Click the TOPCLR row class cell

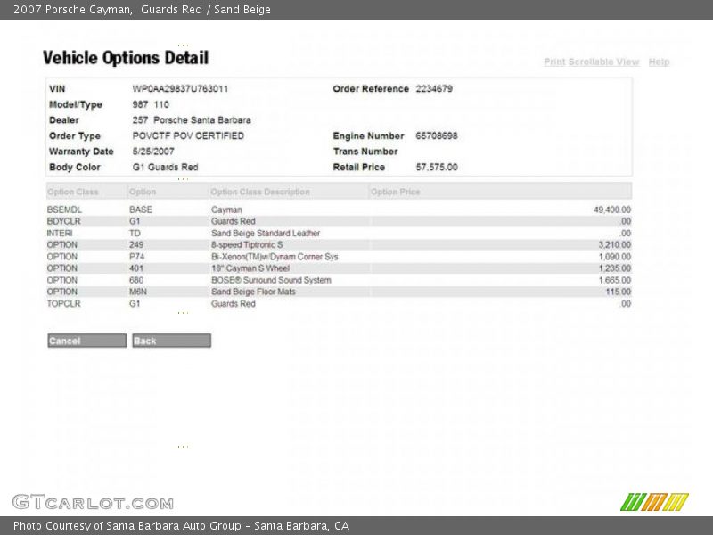63,303
